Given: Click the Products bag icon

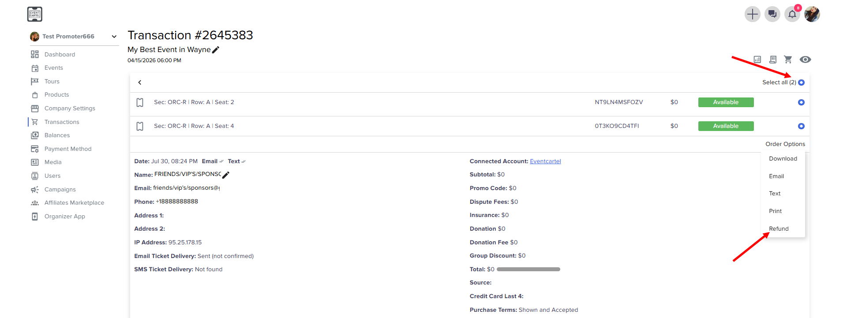Looking at the screenshot, I should [x=35, y=95].
